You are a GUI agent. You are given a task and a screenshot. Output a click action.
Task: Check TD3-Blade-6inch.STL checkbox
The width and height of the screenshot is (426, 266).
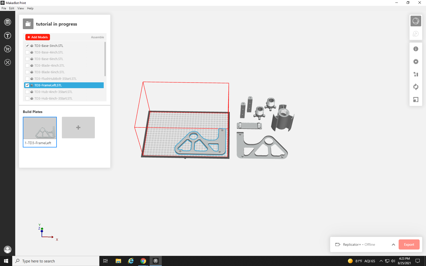[x=27, y=72]
